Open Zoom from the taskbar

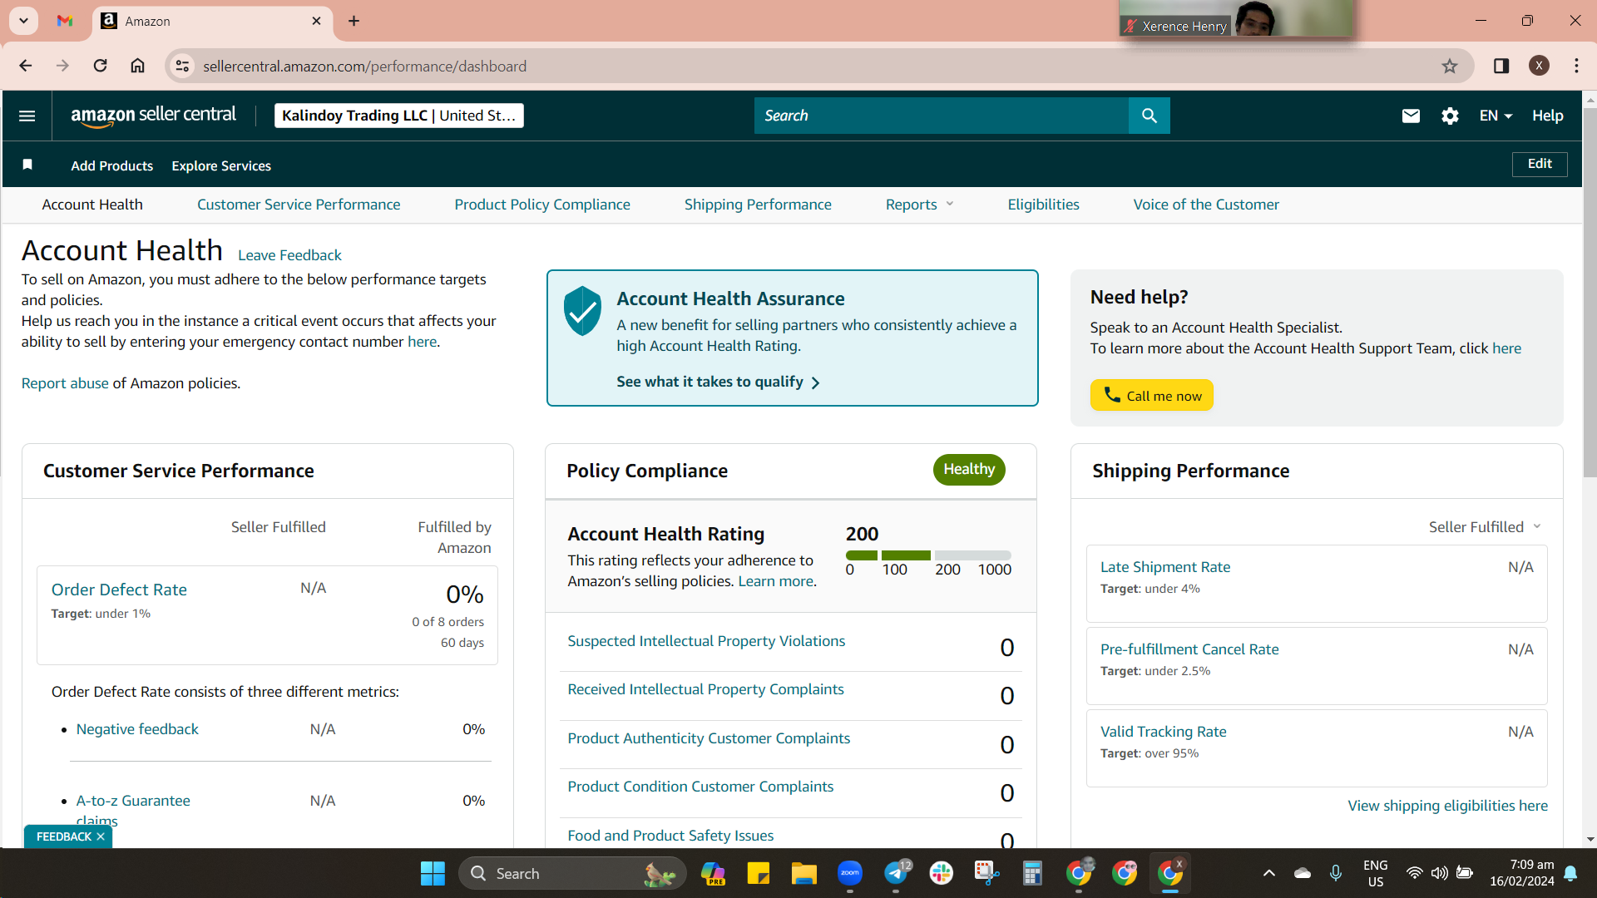(x=849, y=873)
